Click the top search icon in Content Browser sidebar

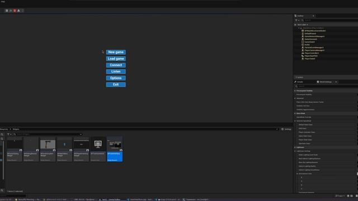click(x=2, y=135)
